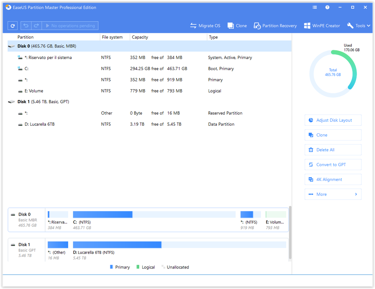The image size is (375, 289).
Task: Launch Partition Recovery
Action: tap(275, 26)
